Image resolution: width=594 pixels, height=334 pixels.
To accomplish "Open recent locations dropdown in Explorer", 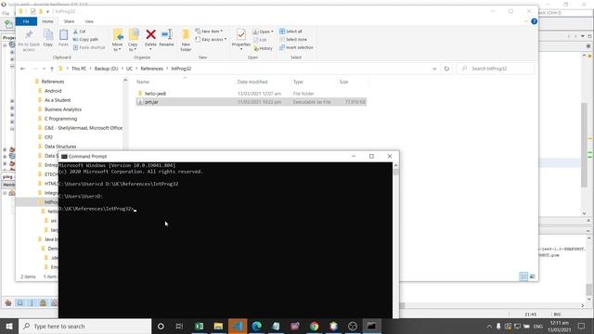I will [44, 69].
